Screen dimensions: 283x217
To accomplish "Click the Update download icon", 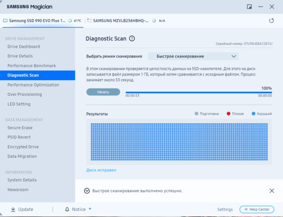I will [13, 209].
